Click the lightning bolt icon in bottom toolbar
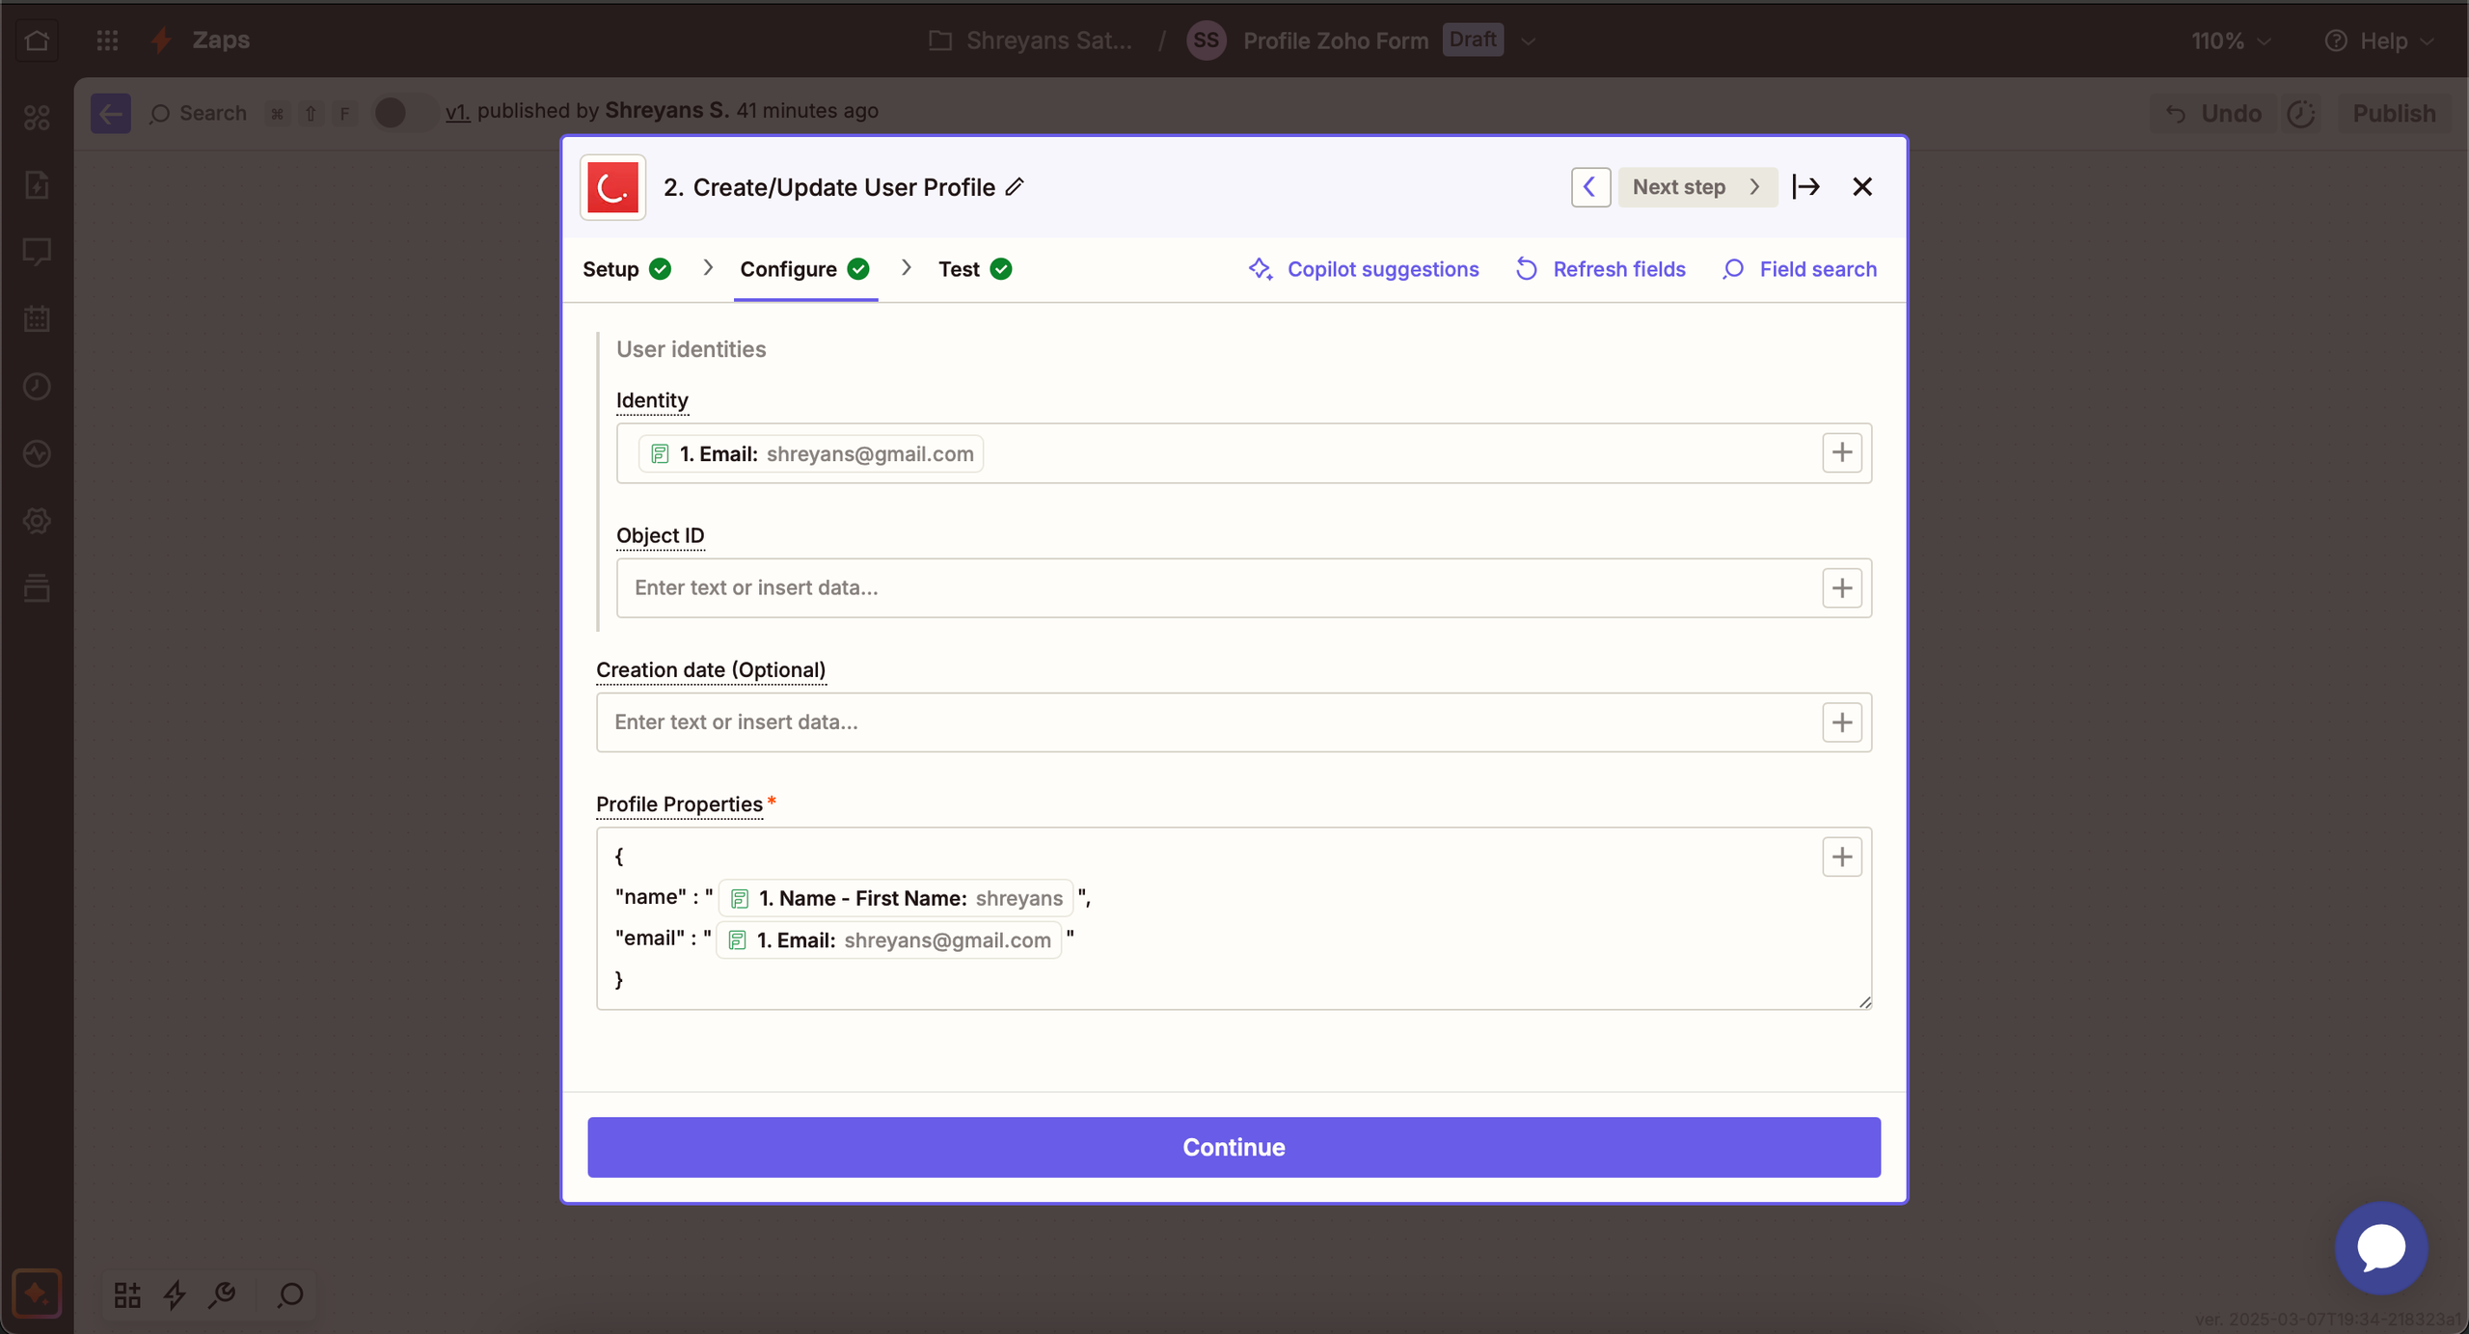2469x1334 pixels. [175, 1294]
